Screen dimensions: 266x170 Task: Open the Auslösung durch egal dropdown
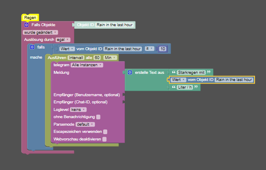click(63, 40)
